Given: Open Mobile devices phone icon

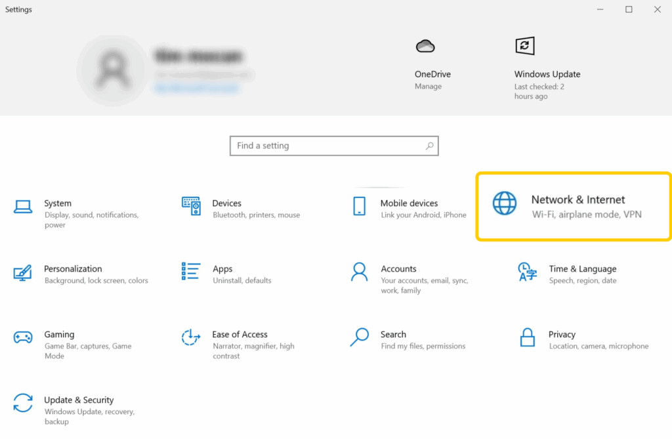Looking at the screenshot, I should pyautogui.click(x=359, y=206).
